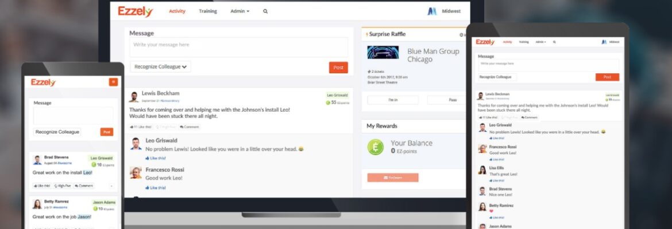Image resolution: width=672 pixels, height=229 pixels.
Task: Open the Training tab on the tablet
Action: 524,42
